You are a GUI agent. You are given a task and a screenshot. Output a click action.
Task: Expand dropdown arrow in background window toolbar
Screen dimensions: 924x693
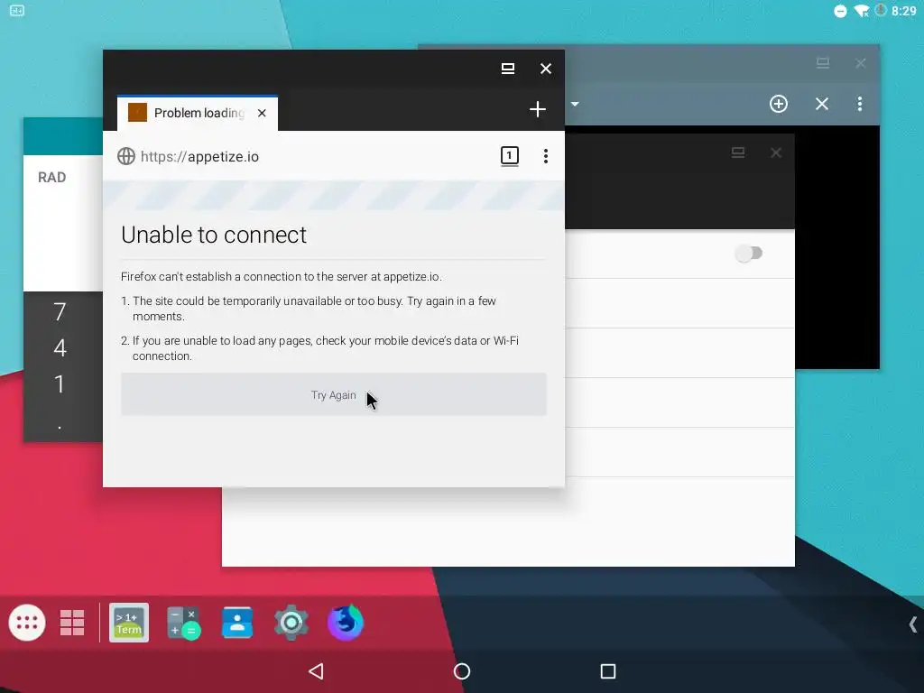tap(575, 105)
